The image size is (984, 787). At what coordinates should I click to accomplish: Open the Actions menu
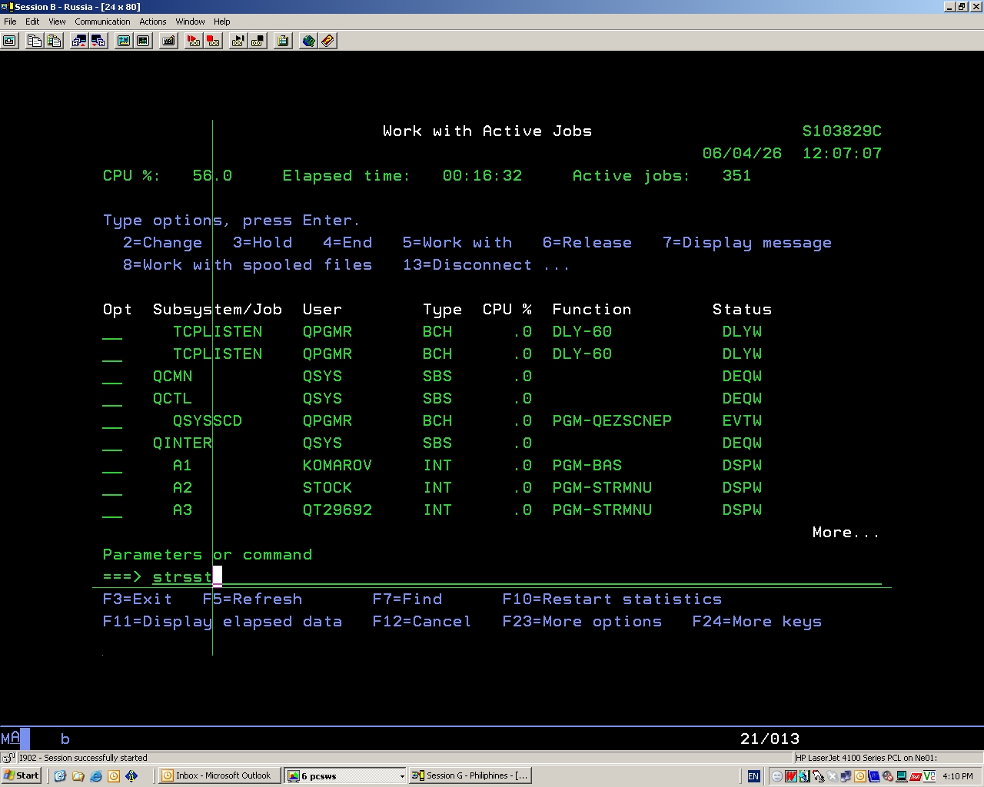[152, 22]
